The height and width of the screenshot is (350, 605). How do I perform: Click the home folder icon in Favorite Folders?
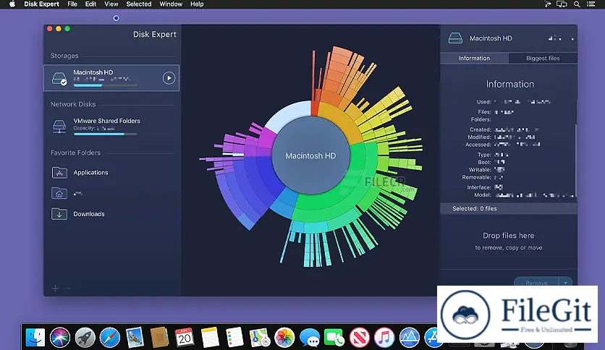coord(59,193)
